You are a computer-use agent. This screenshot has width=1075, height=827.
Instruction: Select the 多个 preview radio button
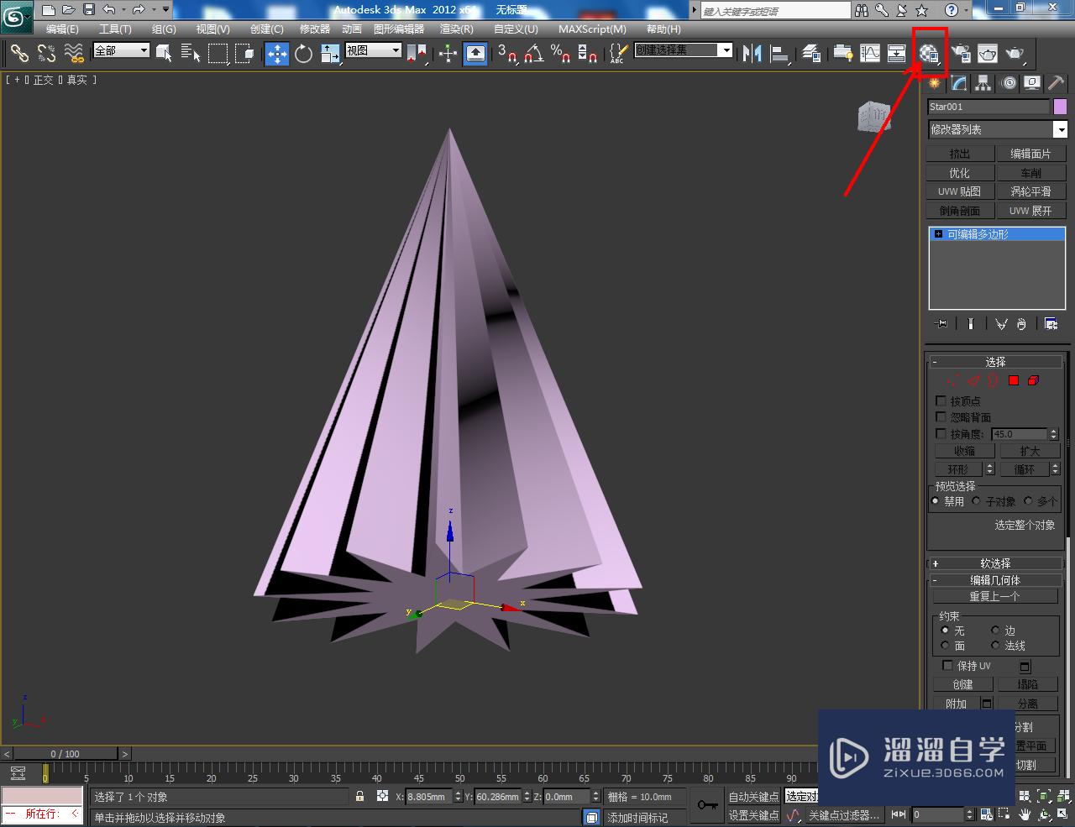click(1028, 501)
